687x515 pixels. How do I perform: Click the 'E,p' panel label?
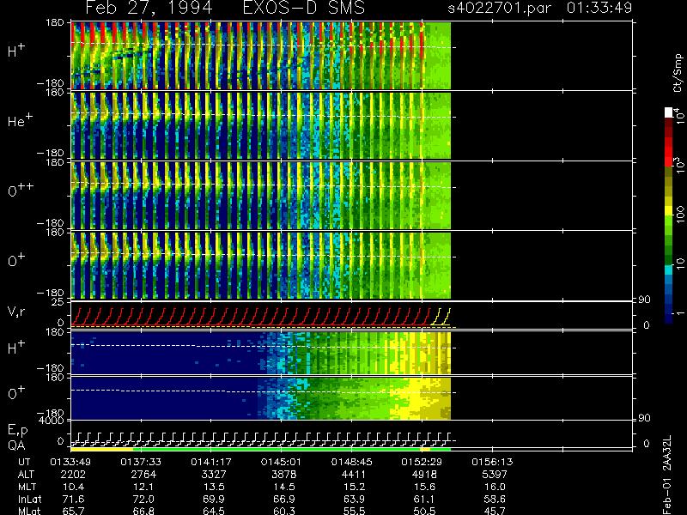tap(17, 431)
